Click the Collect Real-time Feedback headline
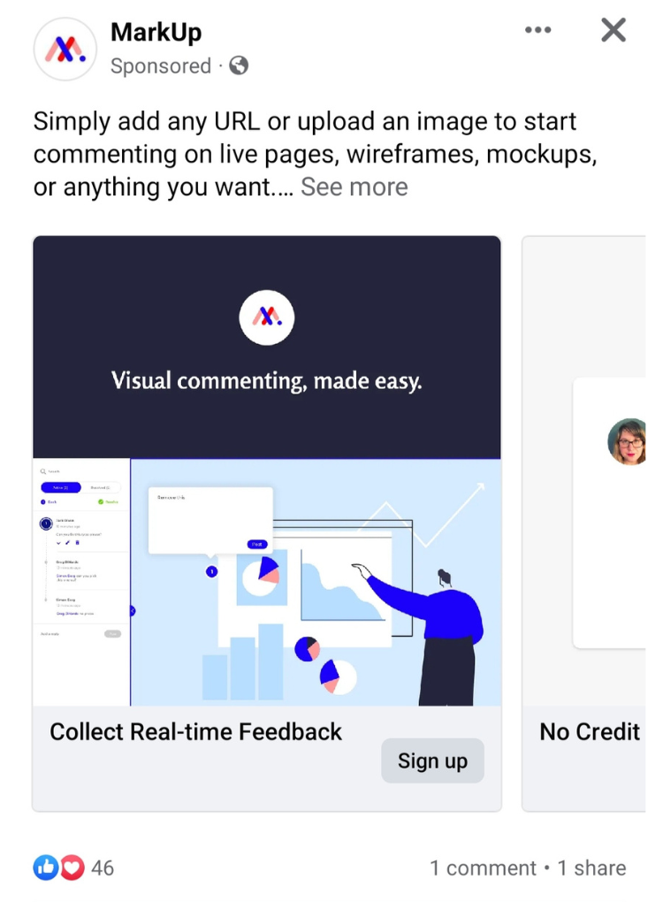 point(195,731)
